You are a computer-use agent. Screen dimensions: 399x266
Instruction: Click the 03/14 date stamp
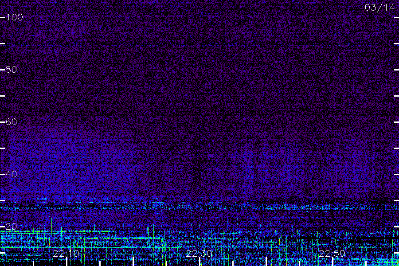379,8
